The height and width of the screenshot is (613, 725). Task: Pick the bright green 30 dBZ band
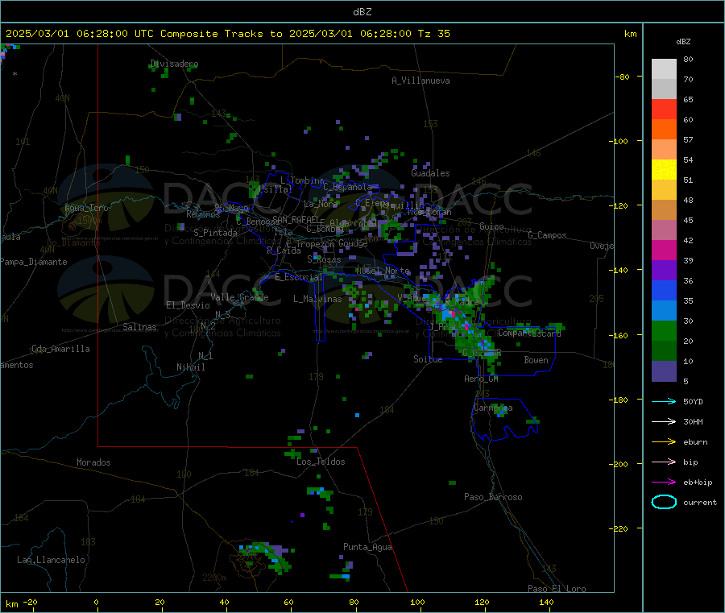point(664,330)
